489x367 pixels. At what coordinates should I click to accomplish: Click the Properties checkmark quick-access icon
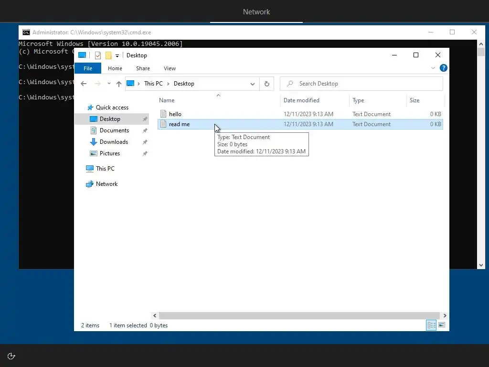(97, 55)
